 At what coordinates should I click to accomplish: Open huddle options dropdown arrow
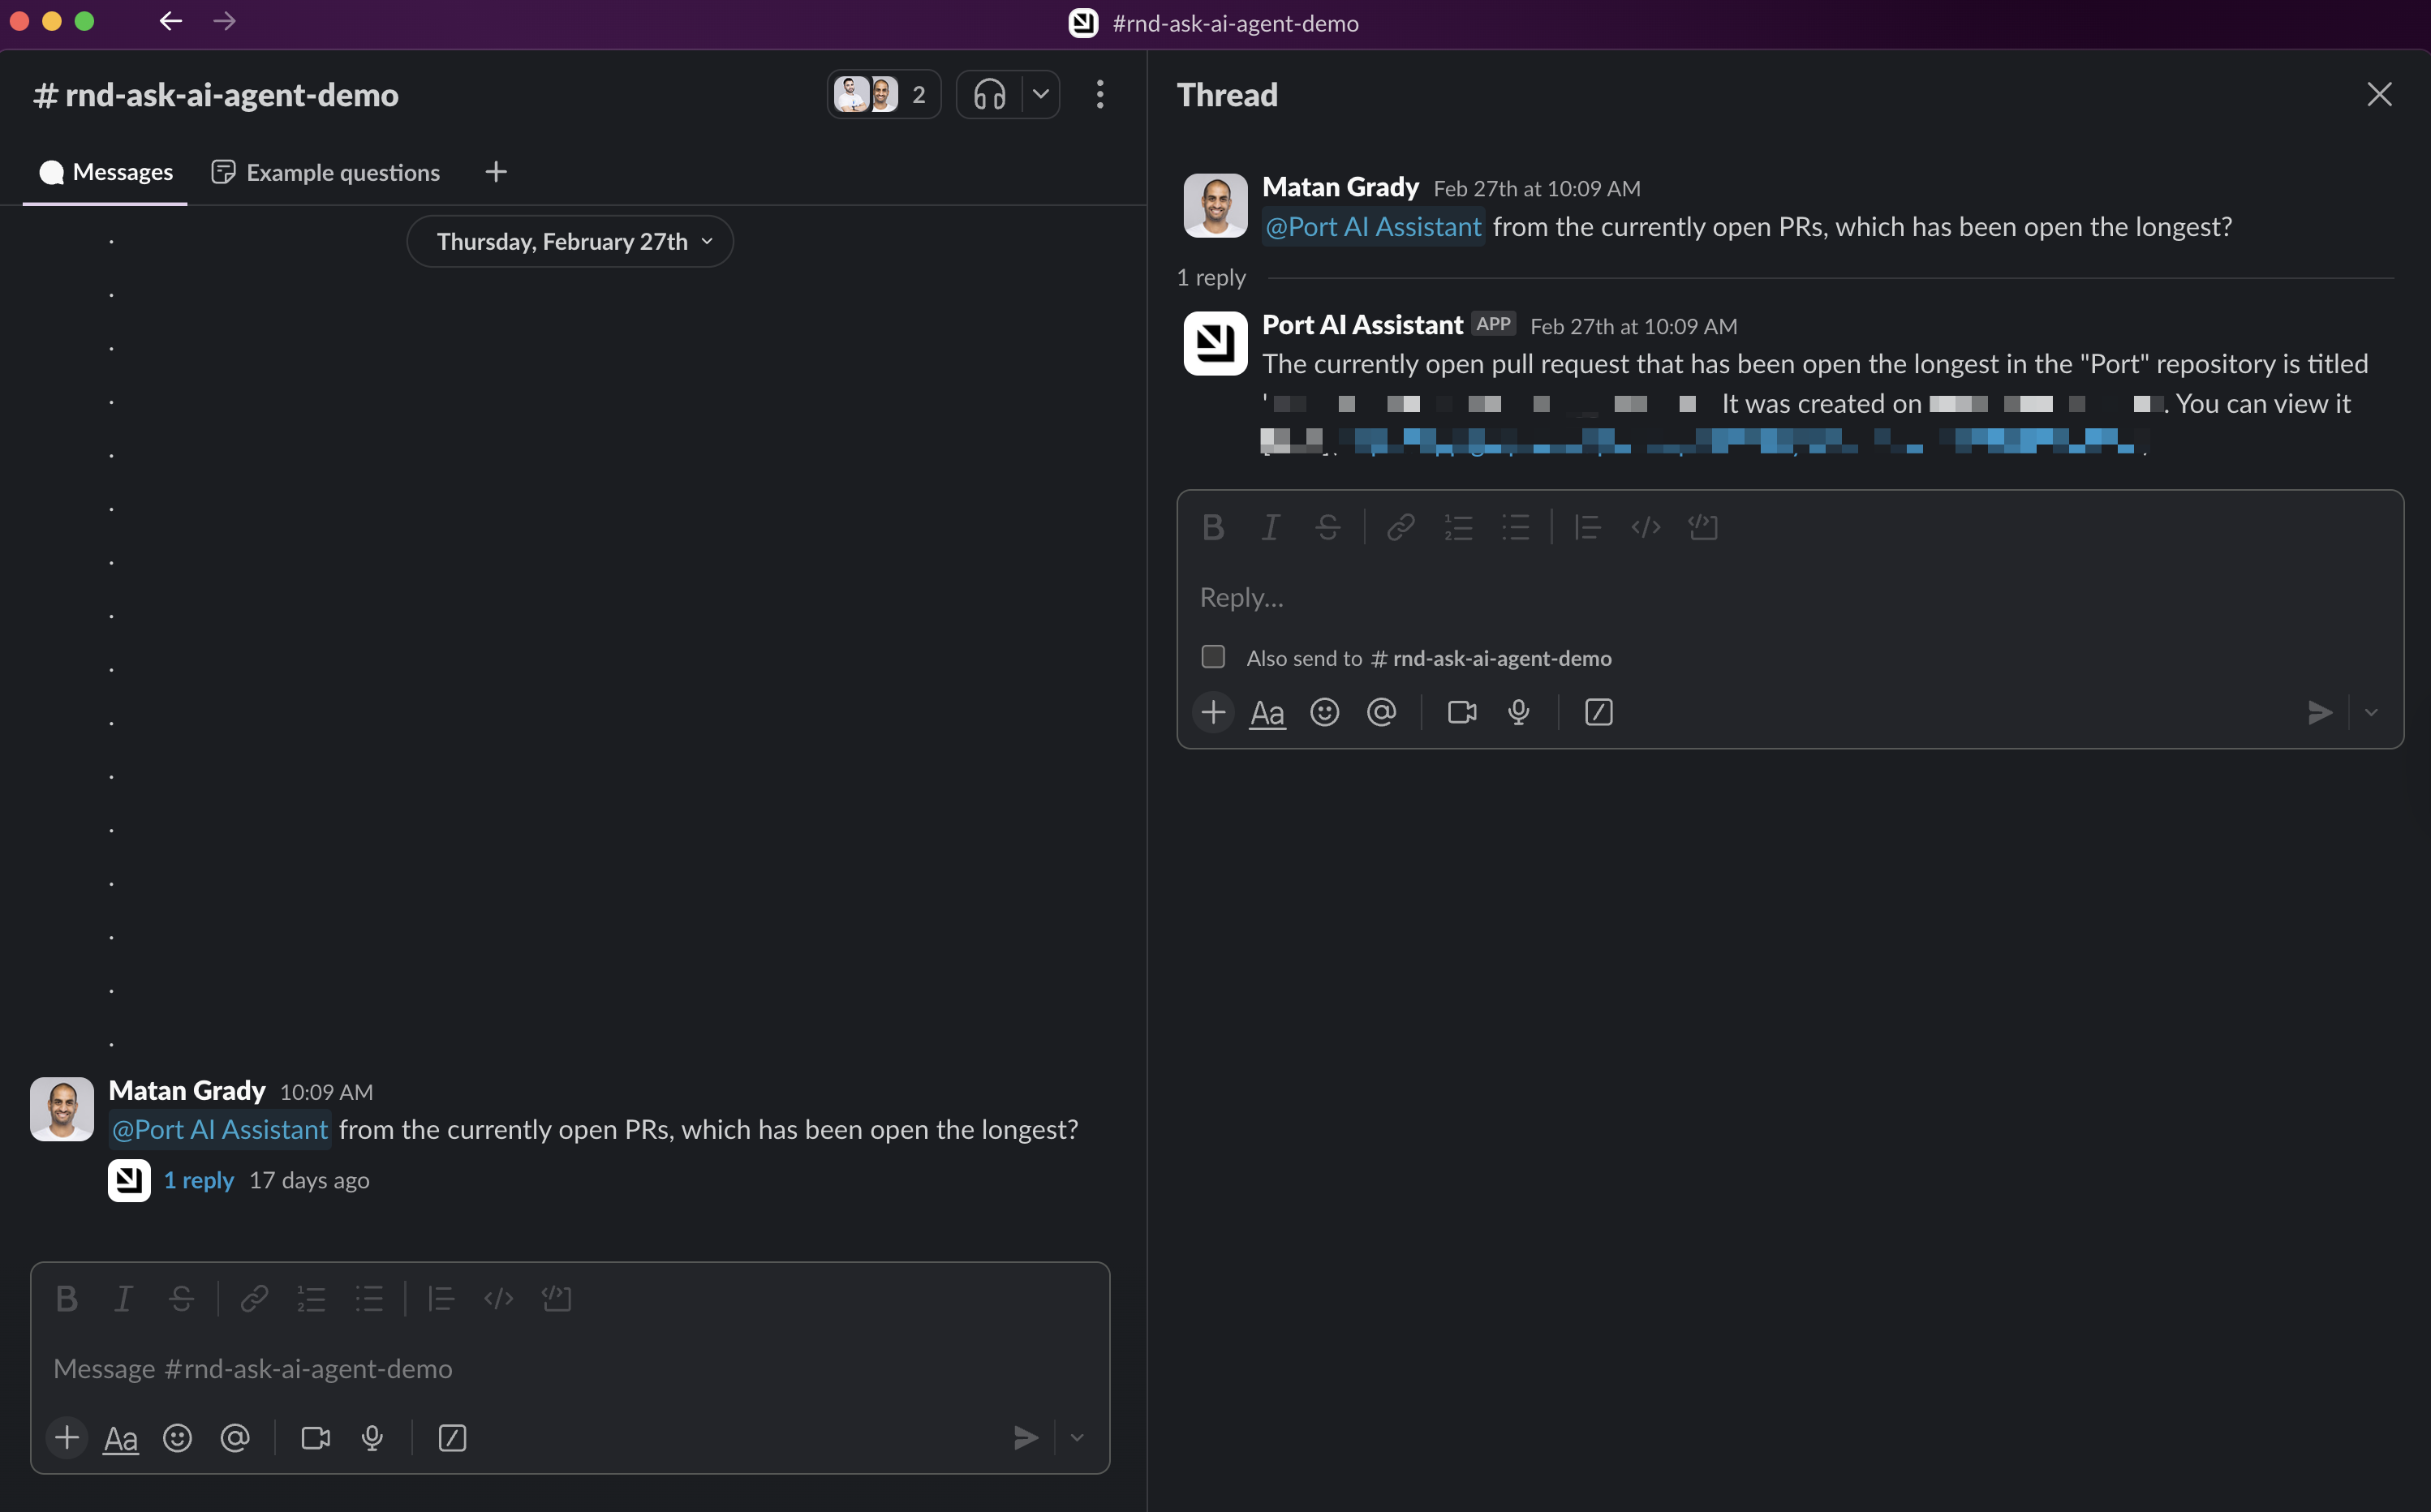(x=1040, y=95)
